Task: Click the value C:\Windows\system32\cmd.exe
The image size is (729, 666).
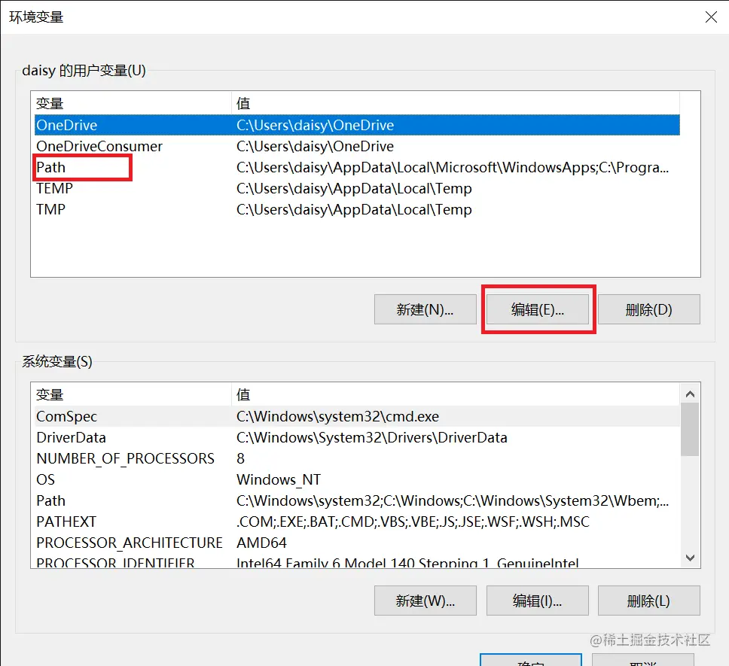Action: point(337,416)
